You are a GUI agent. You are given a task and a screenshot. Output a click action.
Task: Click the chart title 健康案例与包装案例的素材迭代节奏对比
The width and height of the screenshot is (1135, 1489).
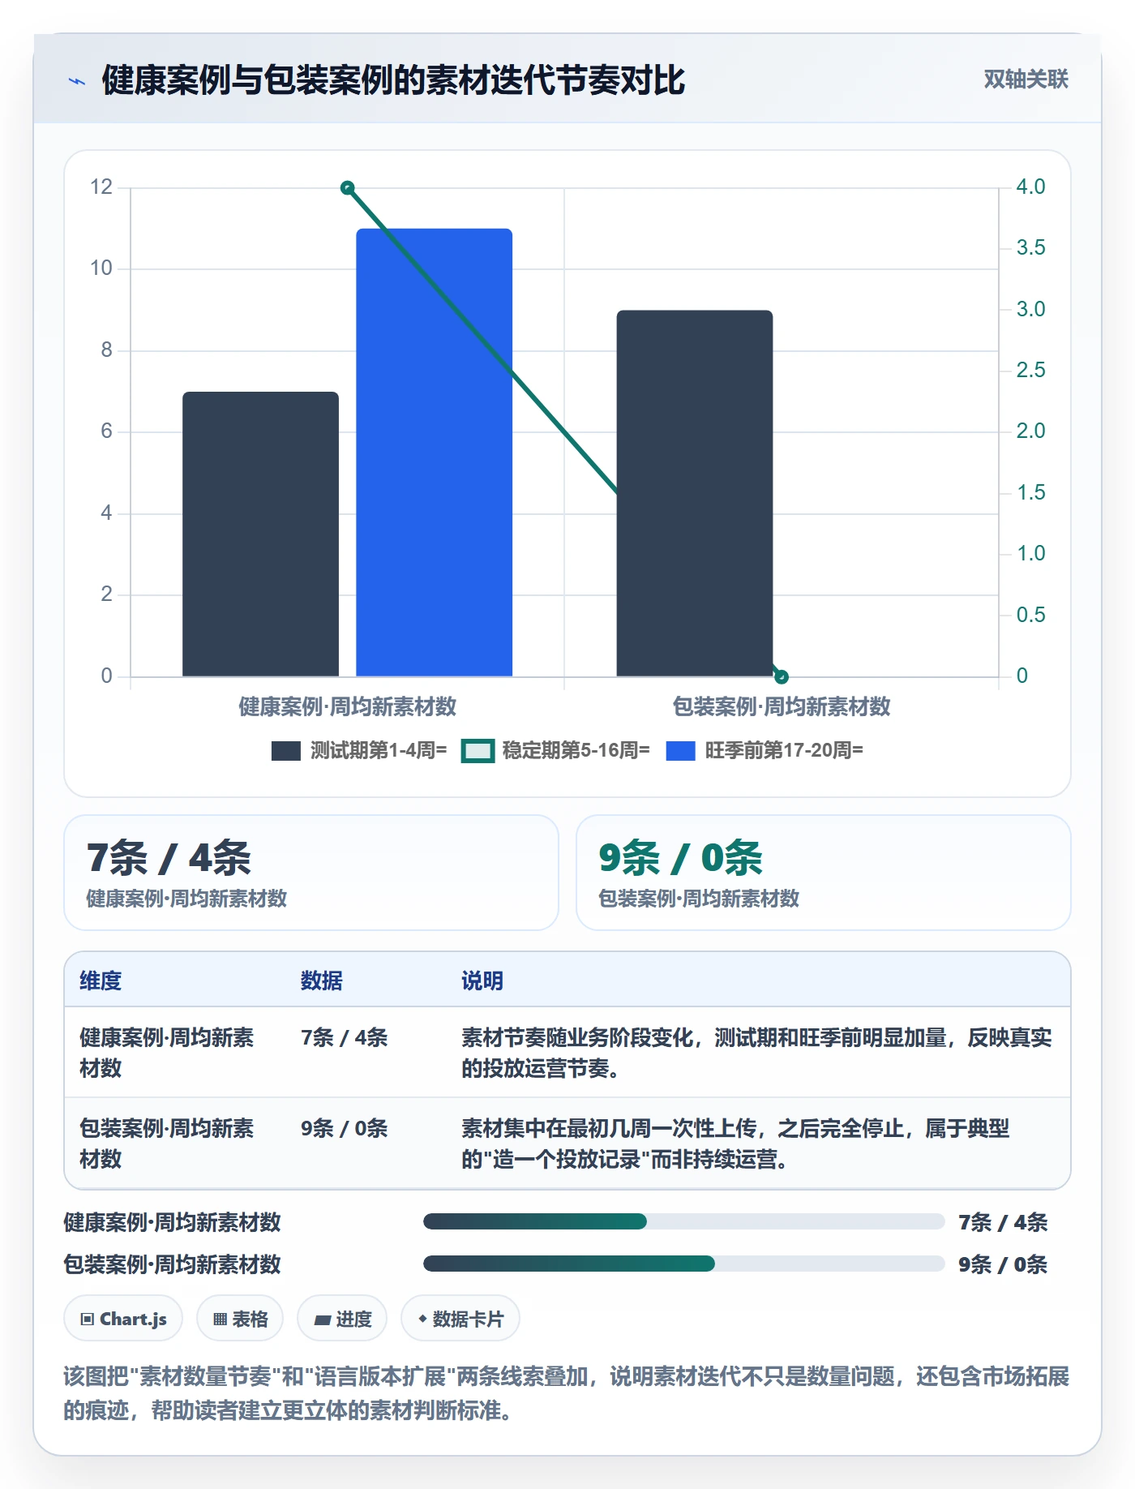pos(393,80)
